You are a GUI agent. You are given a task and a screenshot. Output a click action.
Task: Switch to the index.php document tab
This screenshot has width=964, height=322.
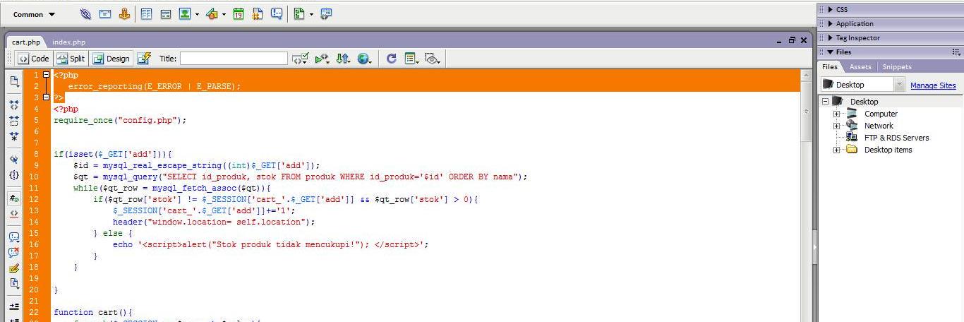coord(69,42)
